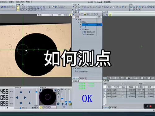Click the blue plus icon in construction toolbar
Viewport: 155px width, 116px height.
[123, 7]
